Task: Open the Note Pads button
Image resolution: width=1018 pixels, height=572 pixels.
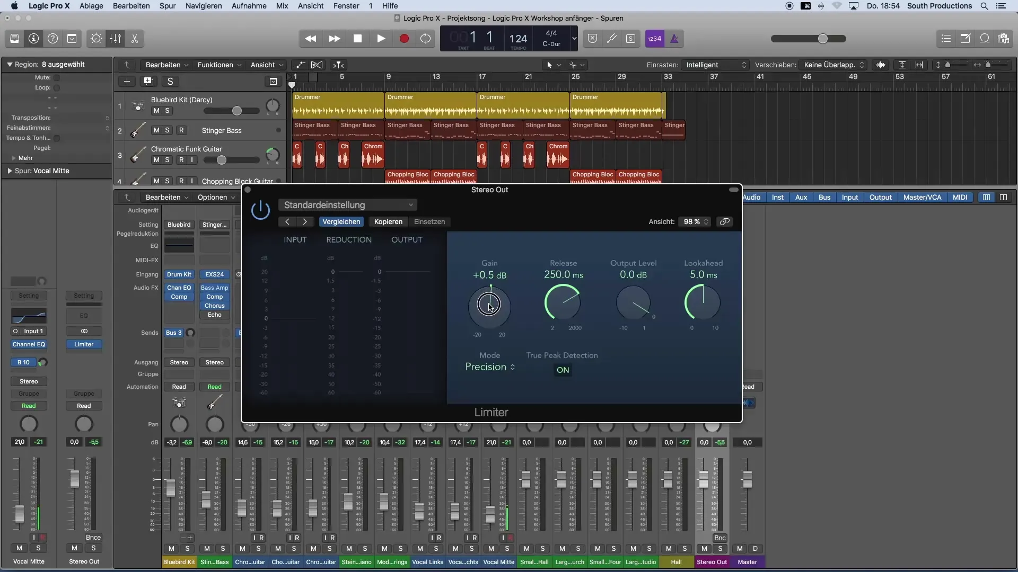Action: 966,39
